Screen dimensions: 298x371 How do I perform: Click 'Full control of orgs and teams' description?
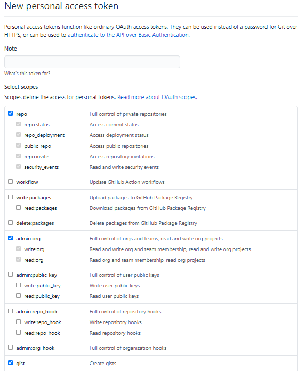(x=156, y=238)
